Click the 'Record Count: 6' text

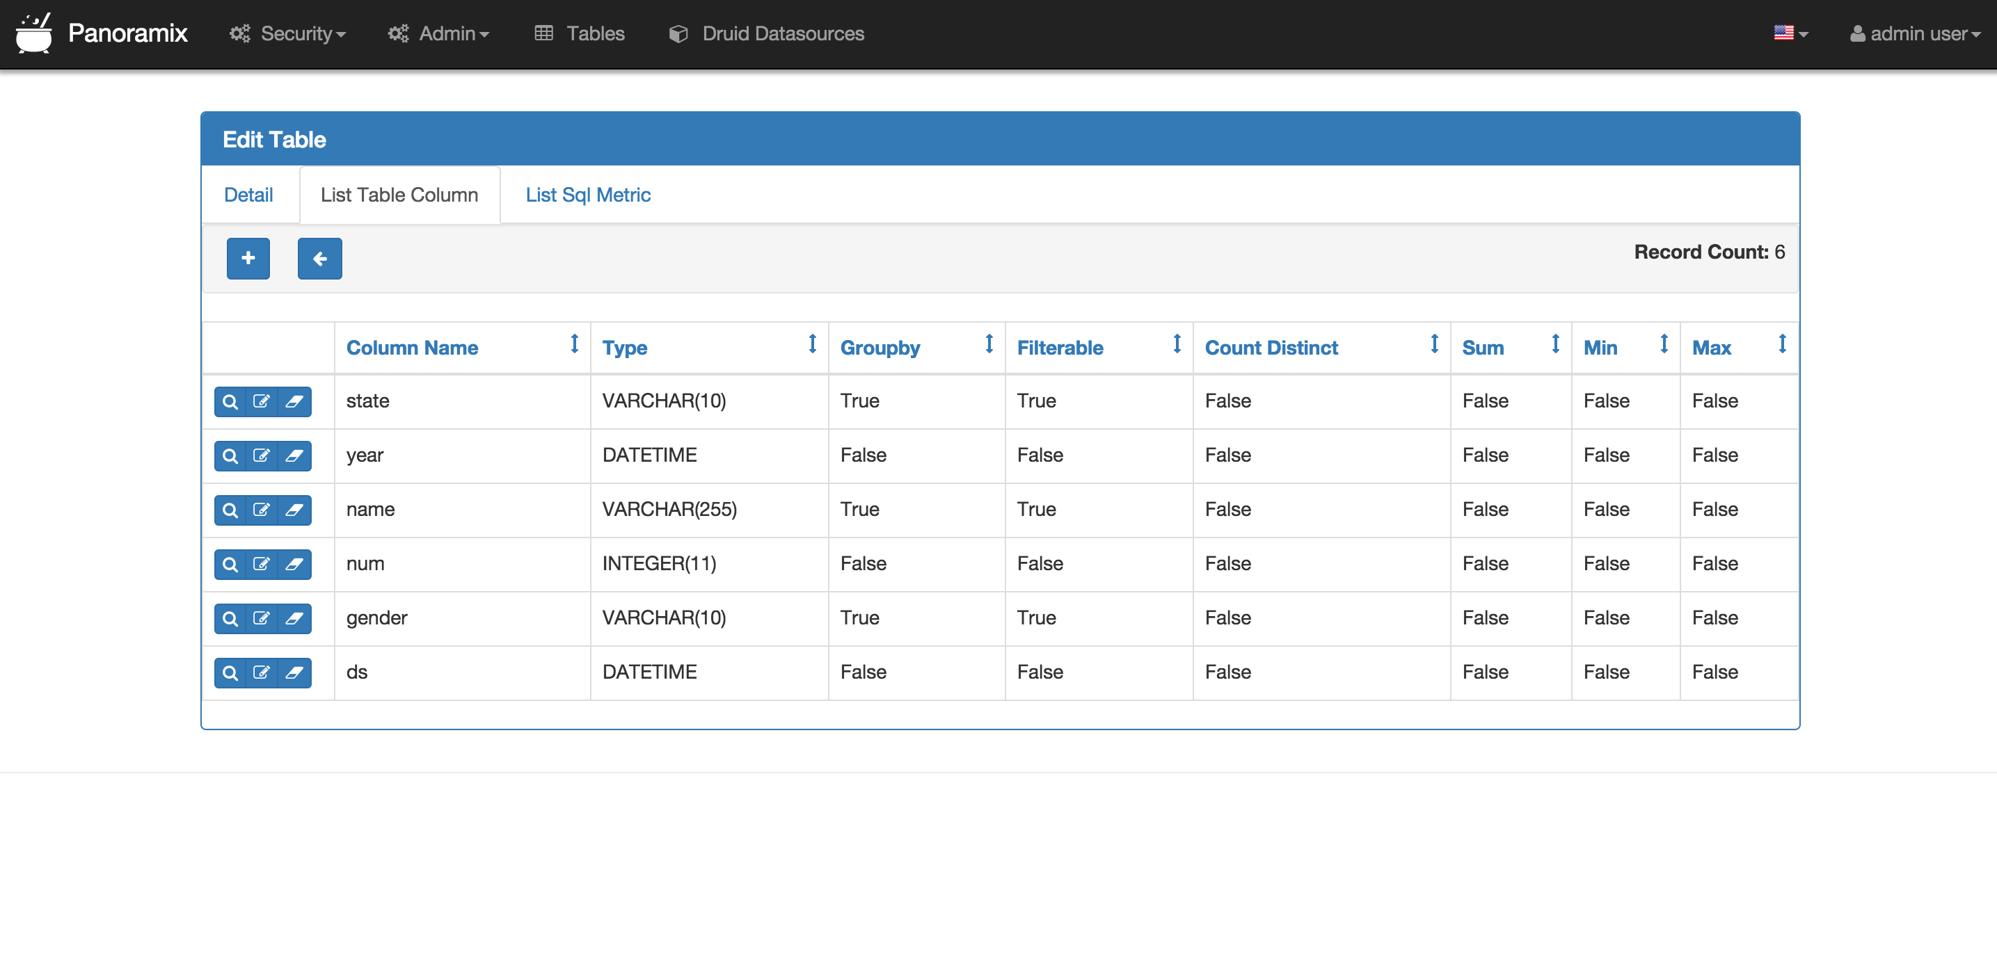1710,252
